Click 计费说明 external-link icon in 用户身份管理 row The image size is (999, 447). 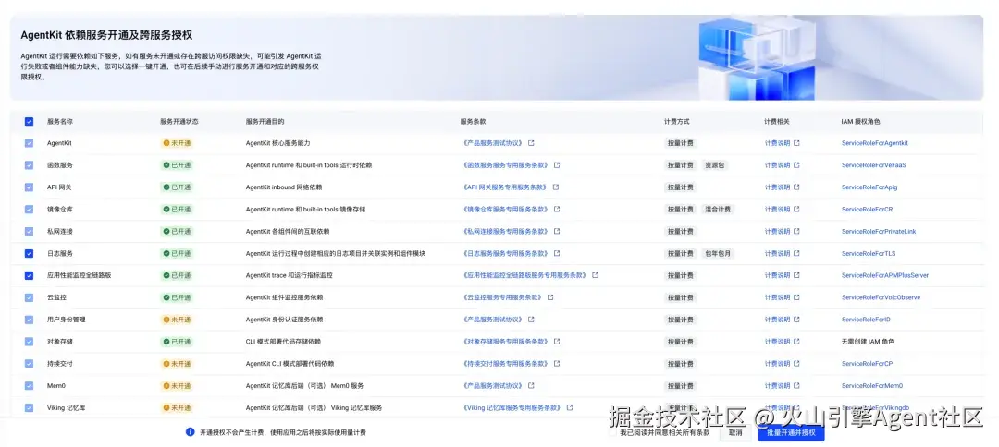[x=796, y=320]
